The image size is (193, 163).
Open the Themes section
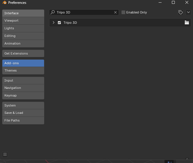point(23,70)
